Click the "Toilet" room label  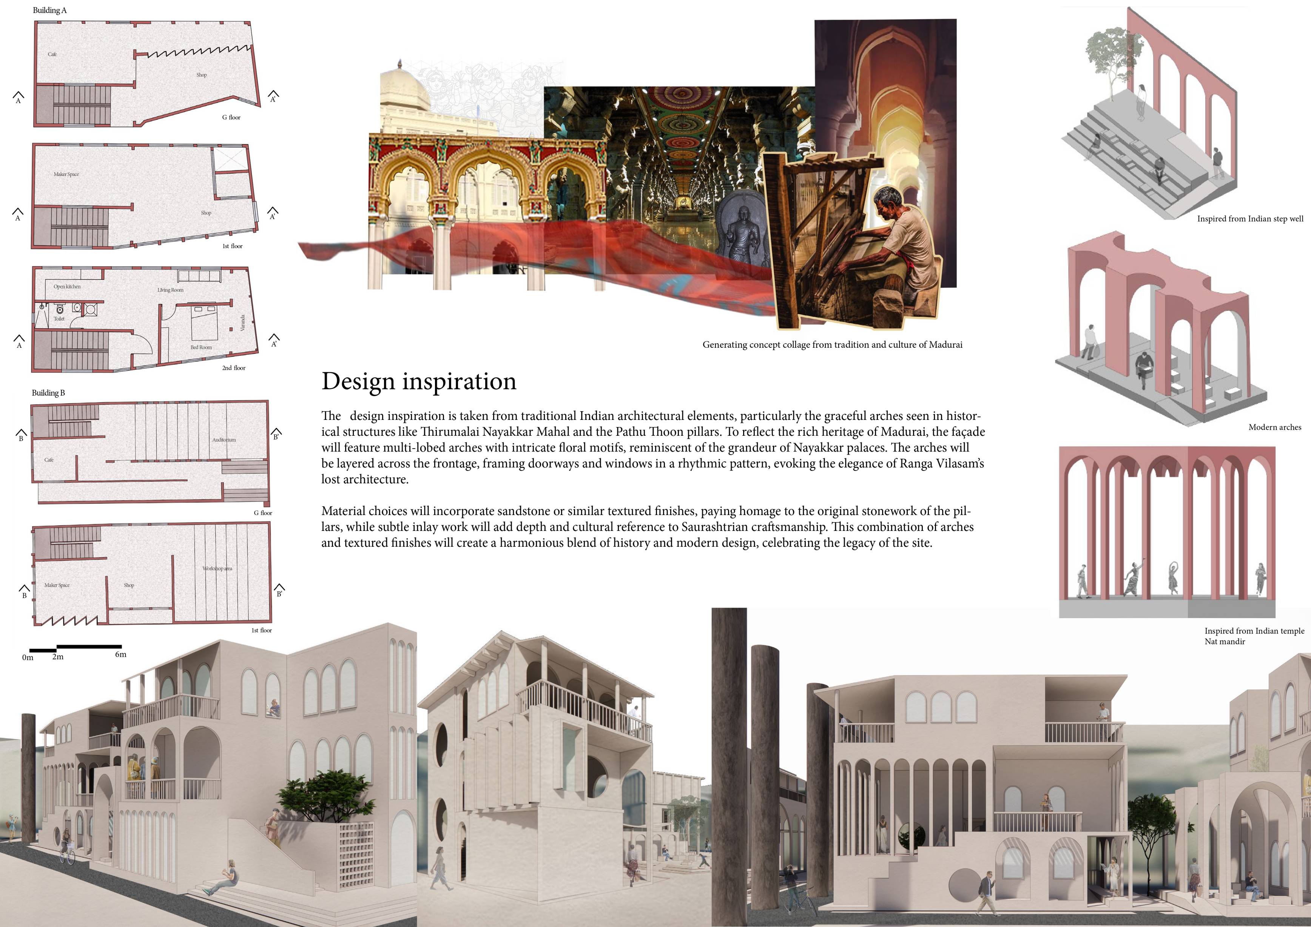tap(59, 319)
